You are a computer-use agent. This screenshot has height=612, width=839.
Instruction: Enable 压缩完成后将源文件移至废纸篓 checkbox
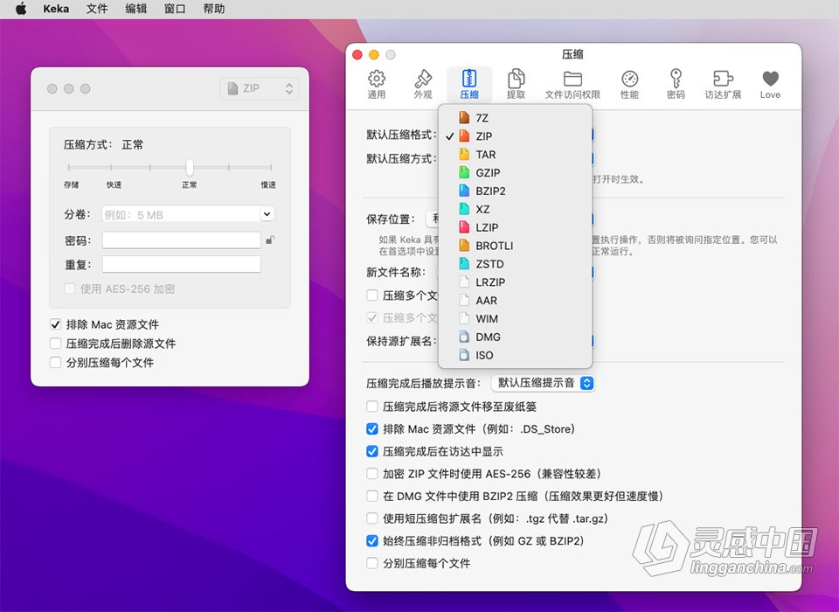coord(372,407)
